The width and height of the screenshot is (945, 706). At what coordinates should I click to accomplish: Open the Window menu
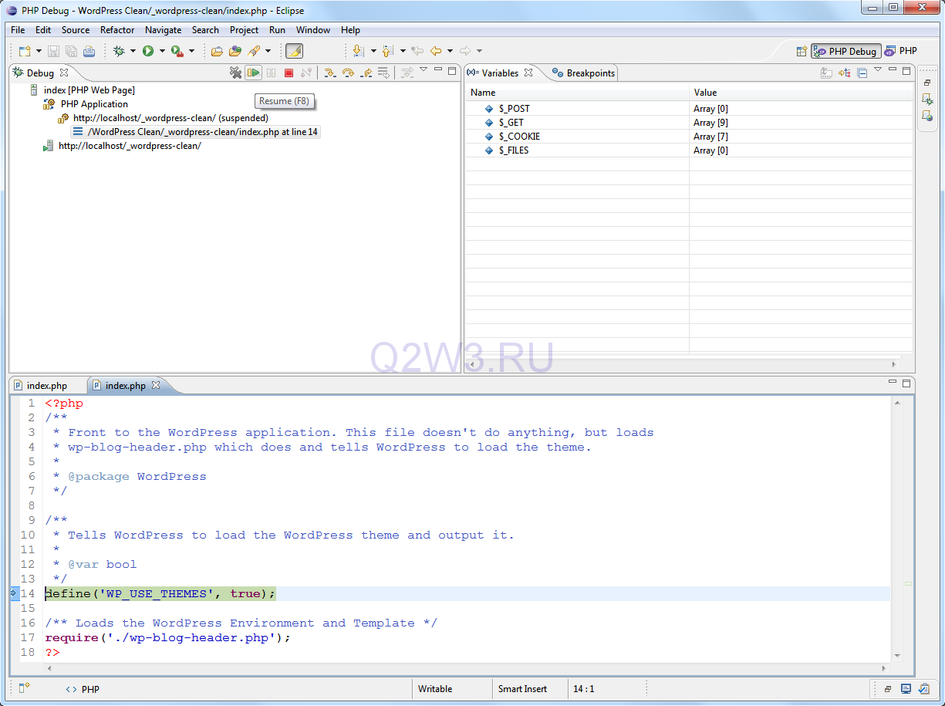[x=313, y=30]
